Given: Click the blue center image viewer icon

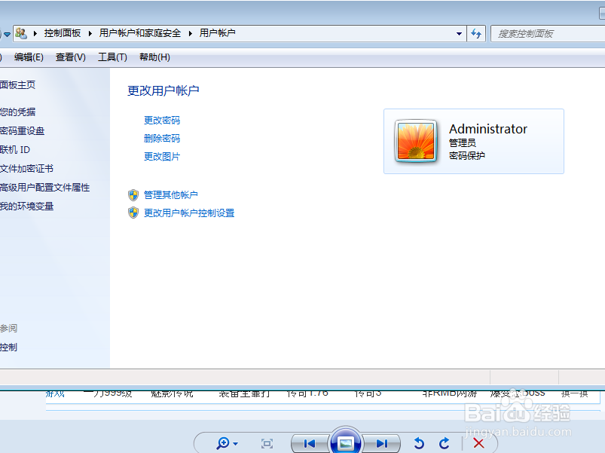Looking at the screenshot, I should pyautogui.click(x=346, y=443).
